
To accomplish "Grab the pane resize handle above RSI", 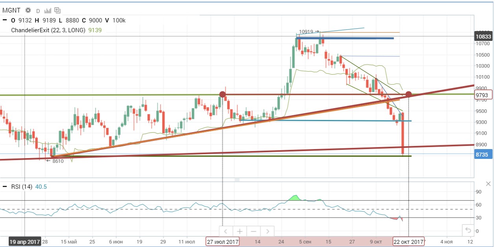I will click(x=237, y=180).
